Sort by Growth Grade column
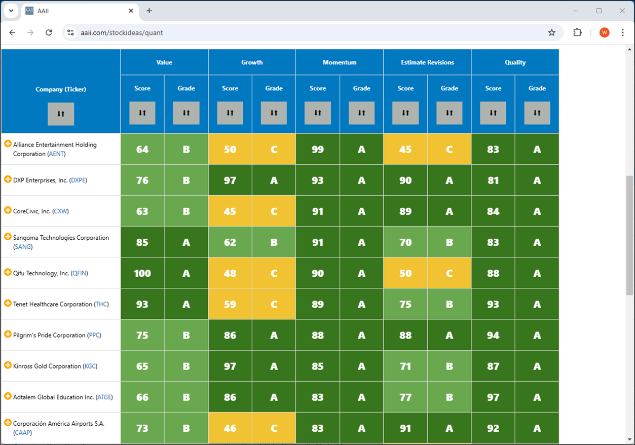This screenshot has width=635, height=445. coord(274,113)
